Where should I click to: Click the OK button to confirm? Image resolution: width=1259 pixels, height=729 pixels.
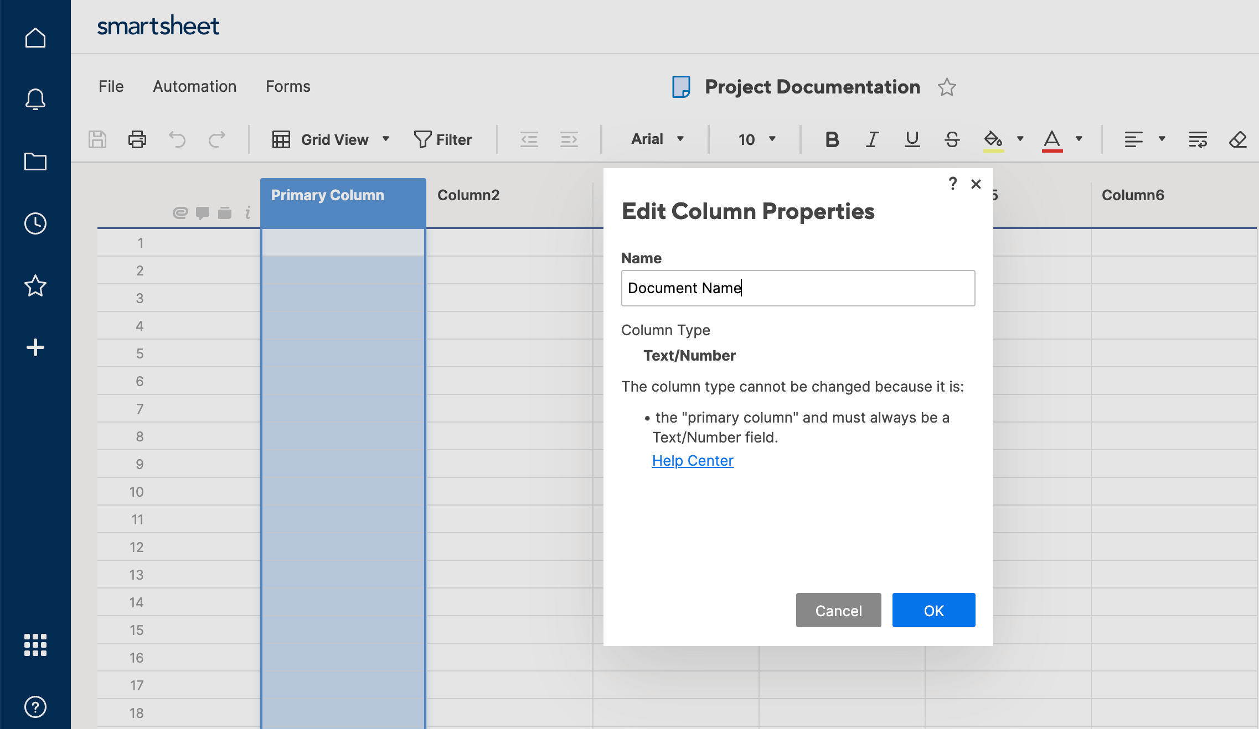[934, 610]
